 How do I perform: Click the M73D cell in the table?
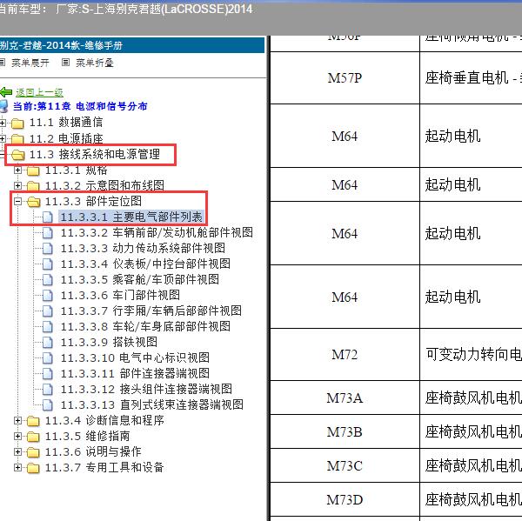coord(345,499)
